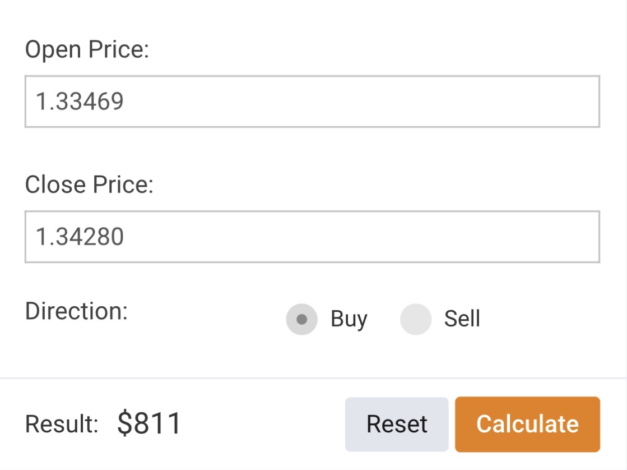The height and width of the screenshot is (470, 627).
Task: Click the "Direction:" label
Action: tap(76, 311)
